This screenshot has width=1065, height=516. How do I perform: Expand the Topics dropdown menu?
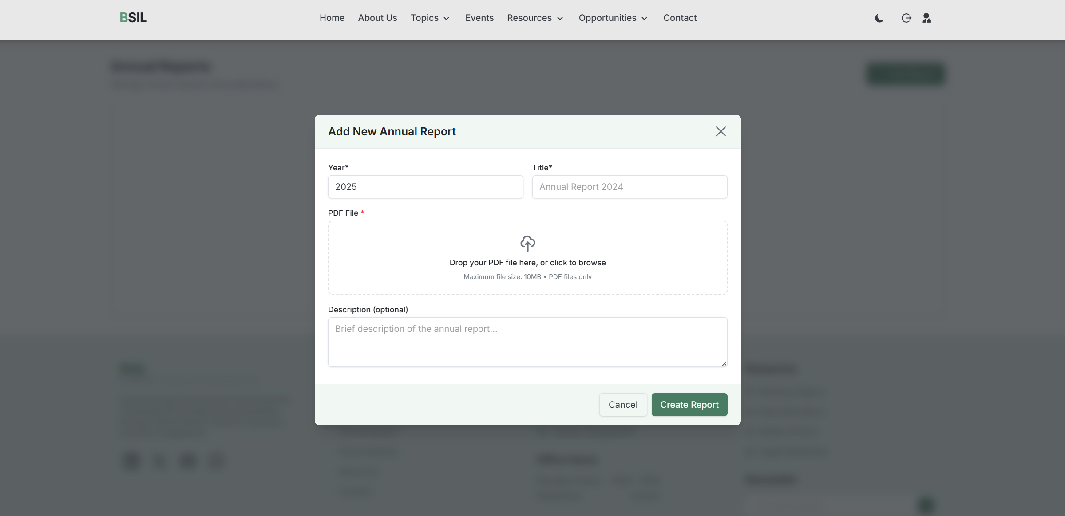tap(430, 18)
